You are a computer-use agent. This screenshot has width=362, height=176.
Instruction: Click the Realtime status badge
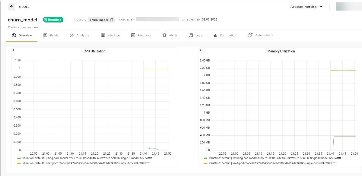pyautogui.click(x=53, y=20)
